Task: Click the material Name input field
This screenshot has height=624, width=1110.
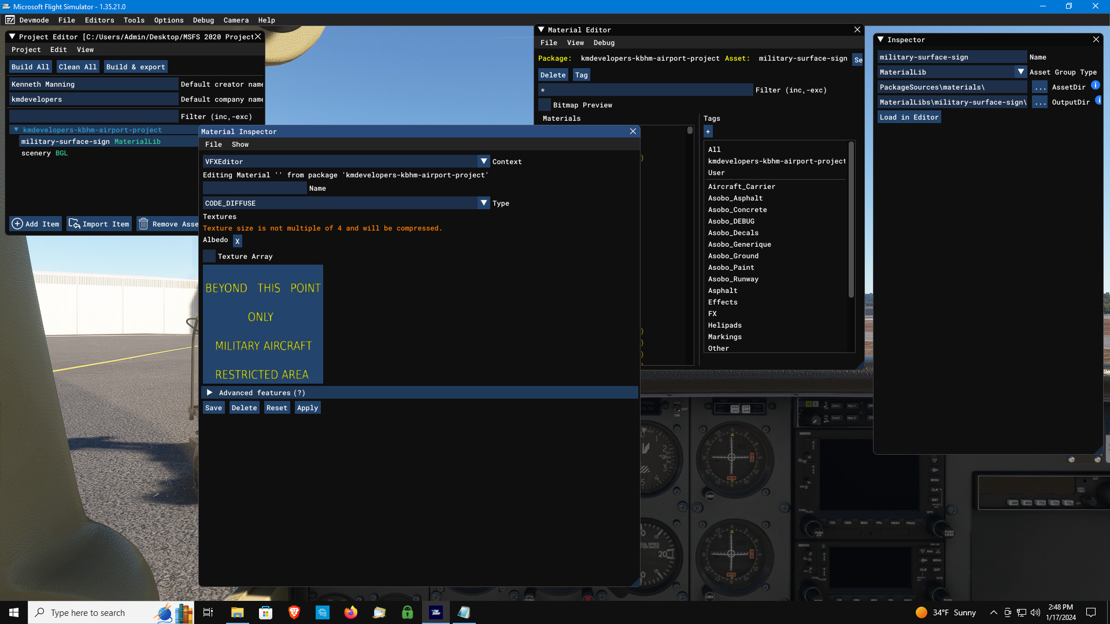Action: point(255,188)
